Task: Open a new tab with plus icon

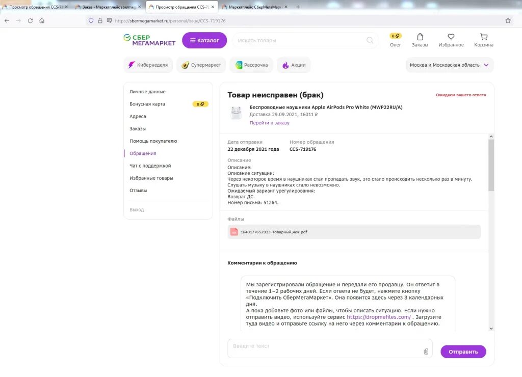Action: (298, 7)
